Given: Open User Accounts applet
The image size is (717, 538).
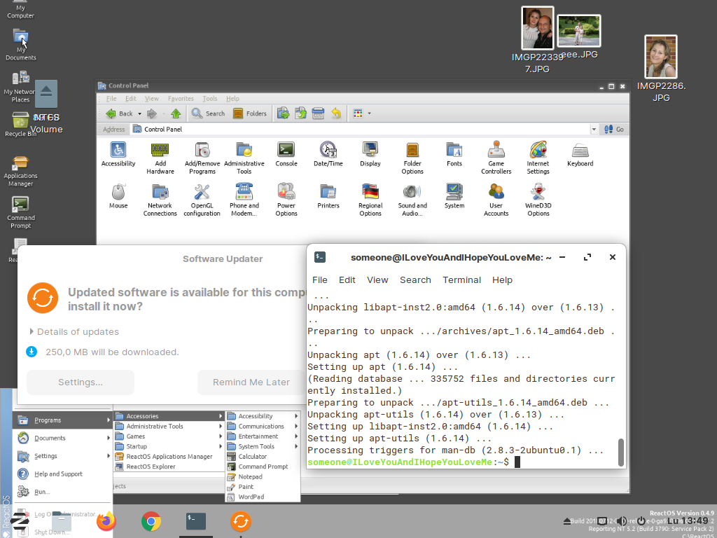Looking at the screenshot, I should [496, 200].
